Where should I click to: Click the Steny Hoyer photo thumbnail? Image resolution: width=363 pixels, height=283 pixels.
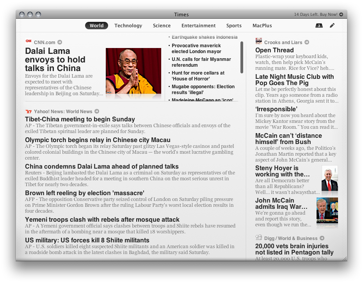[330, 178]
